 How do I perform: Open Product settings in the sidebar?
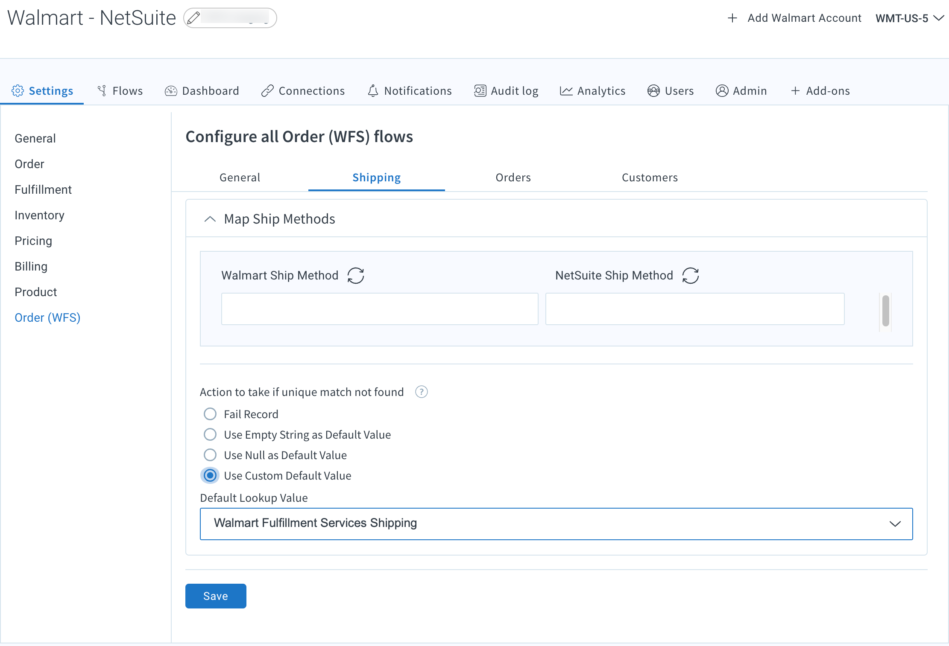(36, 292)
